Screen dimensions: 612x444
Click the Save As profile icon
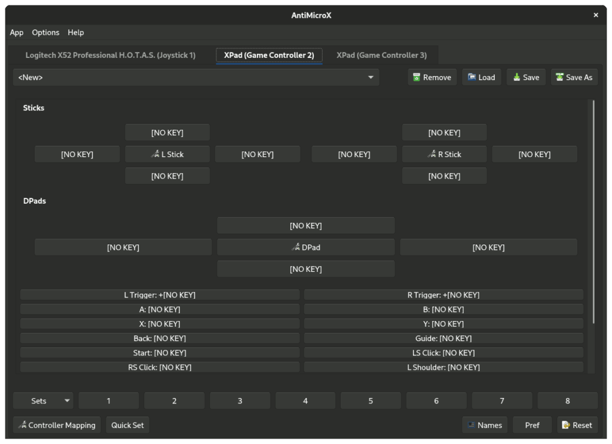tap(559, 77)
